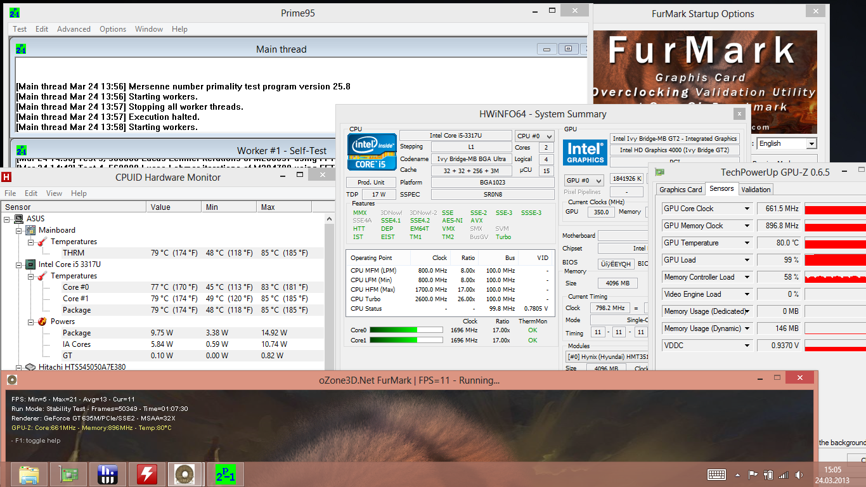866x487 pixels.
Task: Open the network signal tray icon
Action: [784, 474]
